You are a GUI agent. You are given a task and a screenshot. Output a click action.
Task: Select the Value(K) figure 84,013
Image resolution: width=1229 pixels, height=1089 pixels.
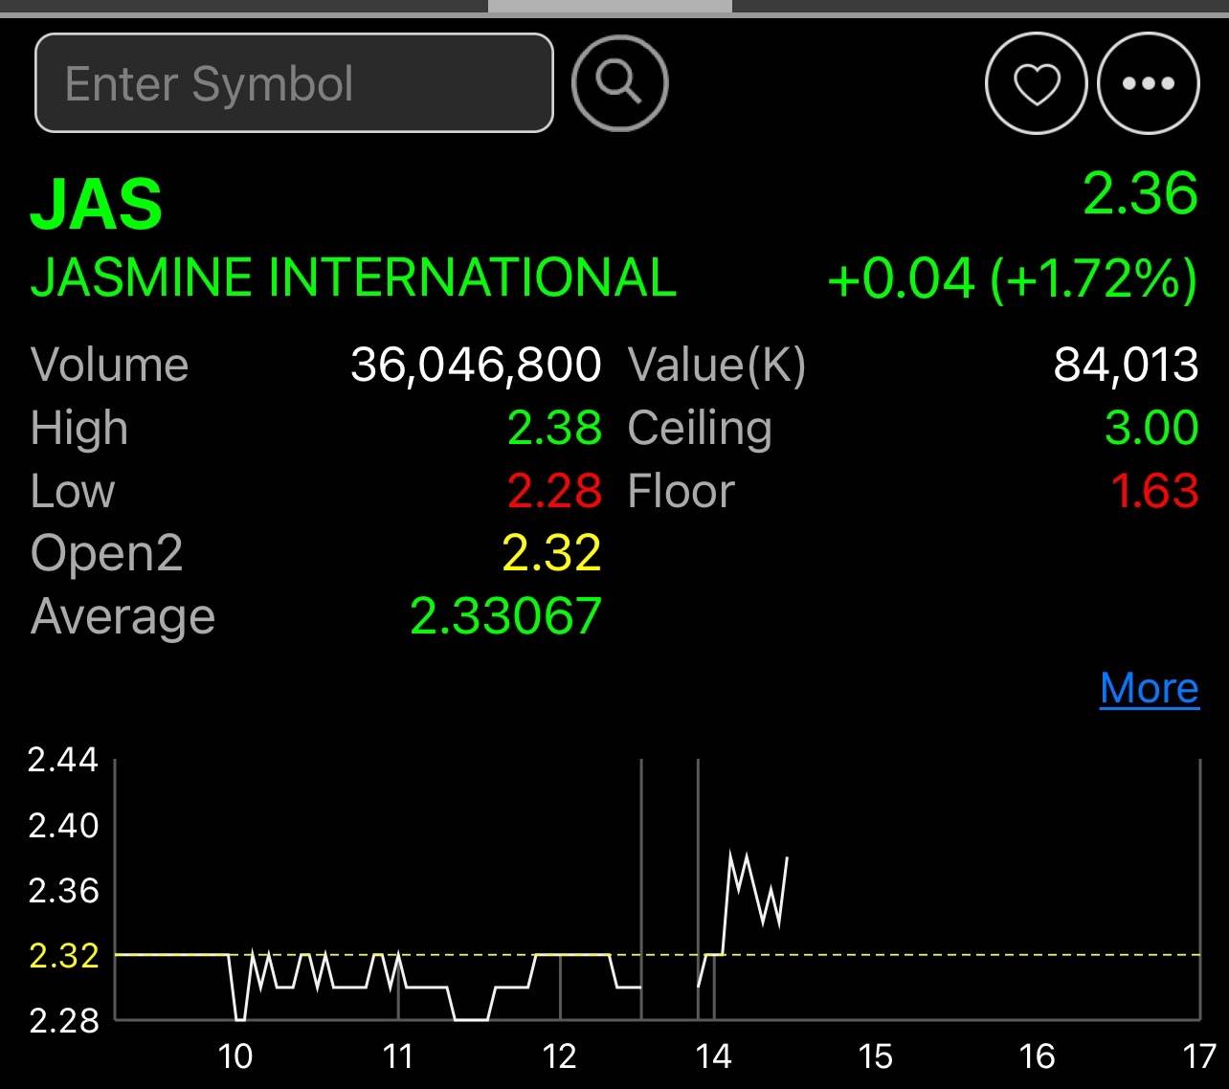coord(1126,365)
